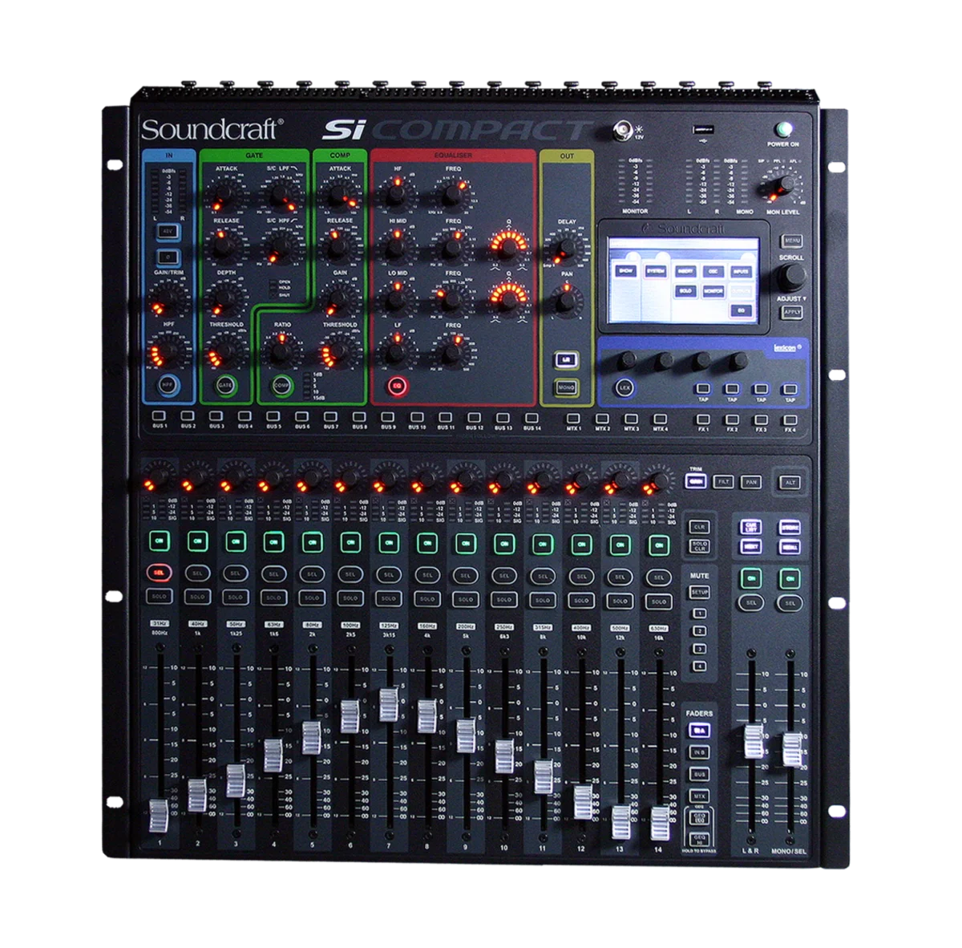Select the BUS 14 button

tap(531, 418)
